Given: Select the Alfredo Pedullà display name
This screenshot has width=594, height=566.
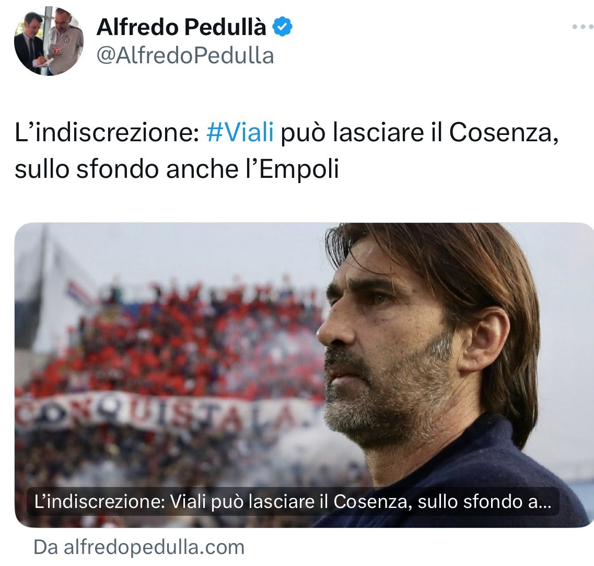Looking at the screenshot, I should (181, 27).
